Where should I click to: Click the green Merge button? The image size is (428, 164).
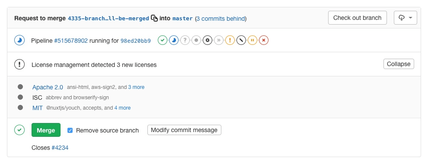pyautogui.click(x=46, y=130)
